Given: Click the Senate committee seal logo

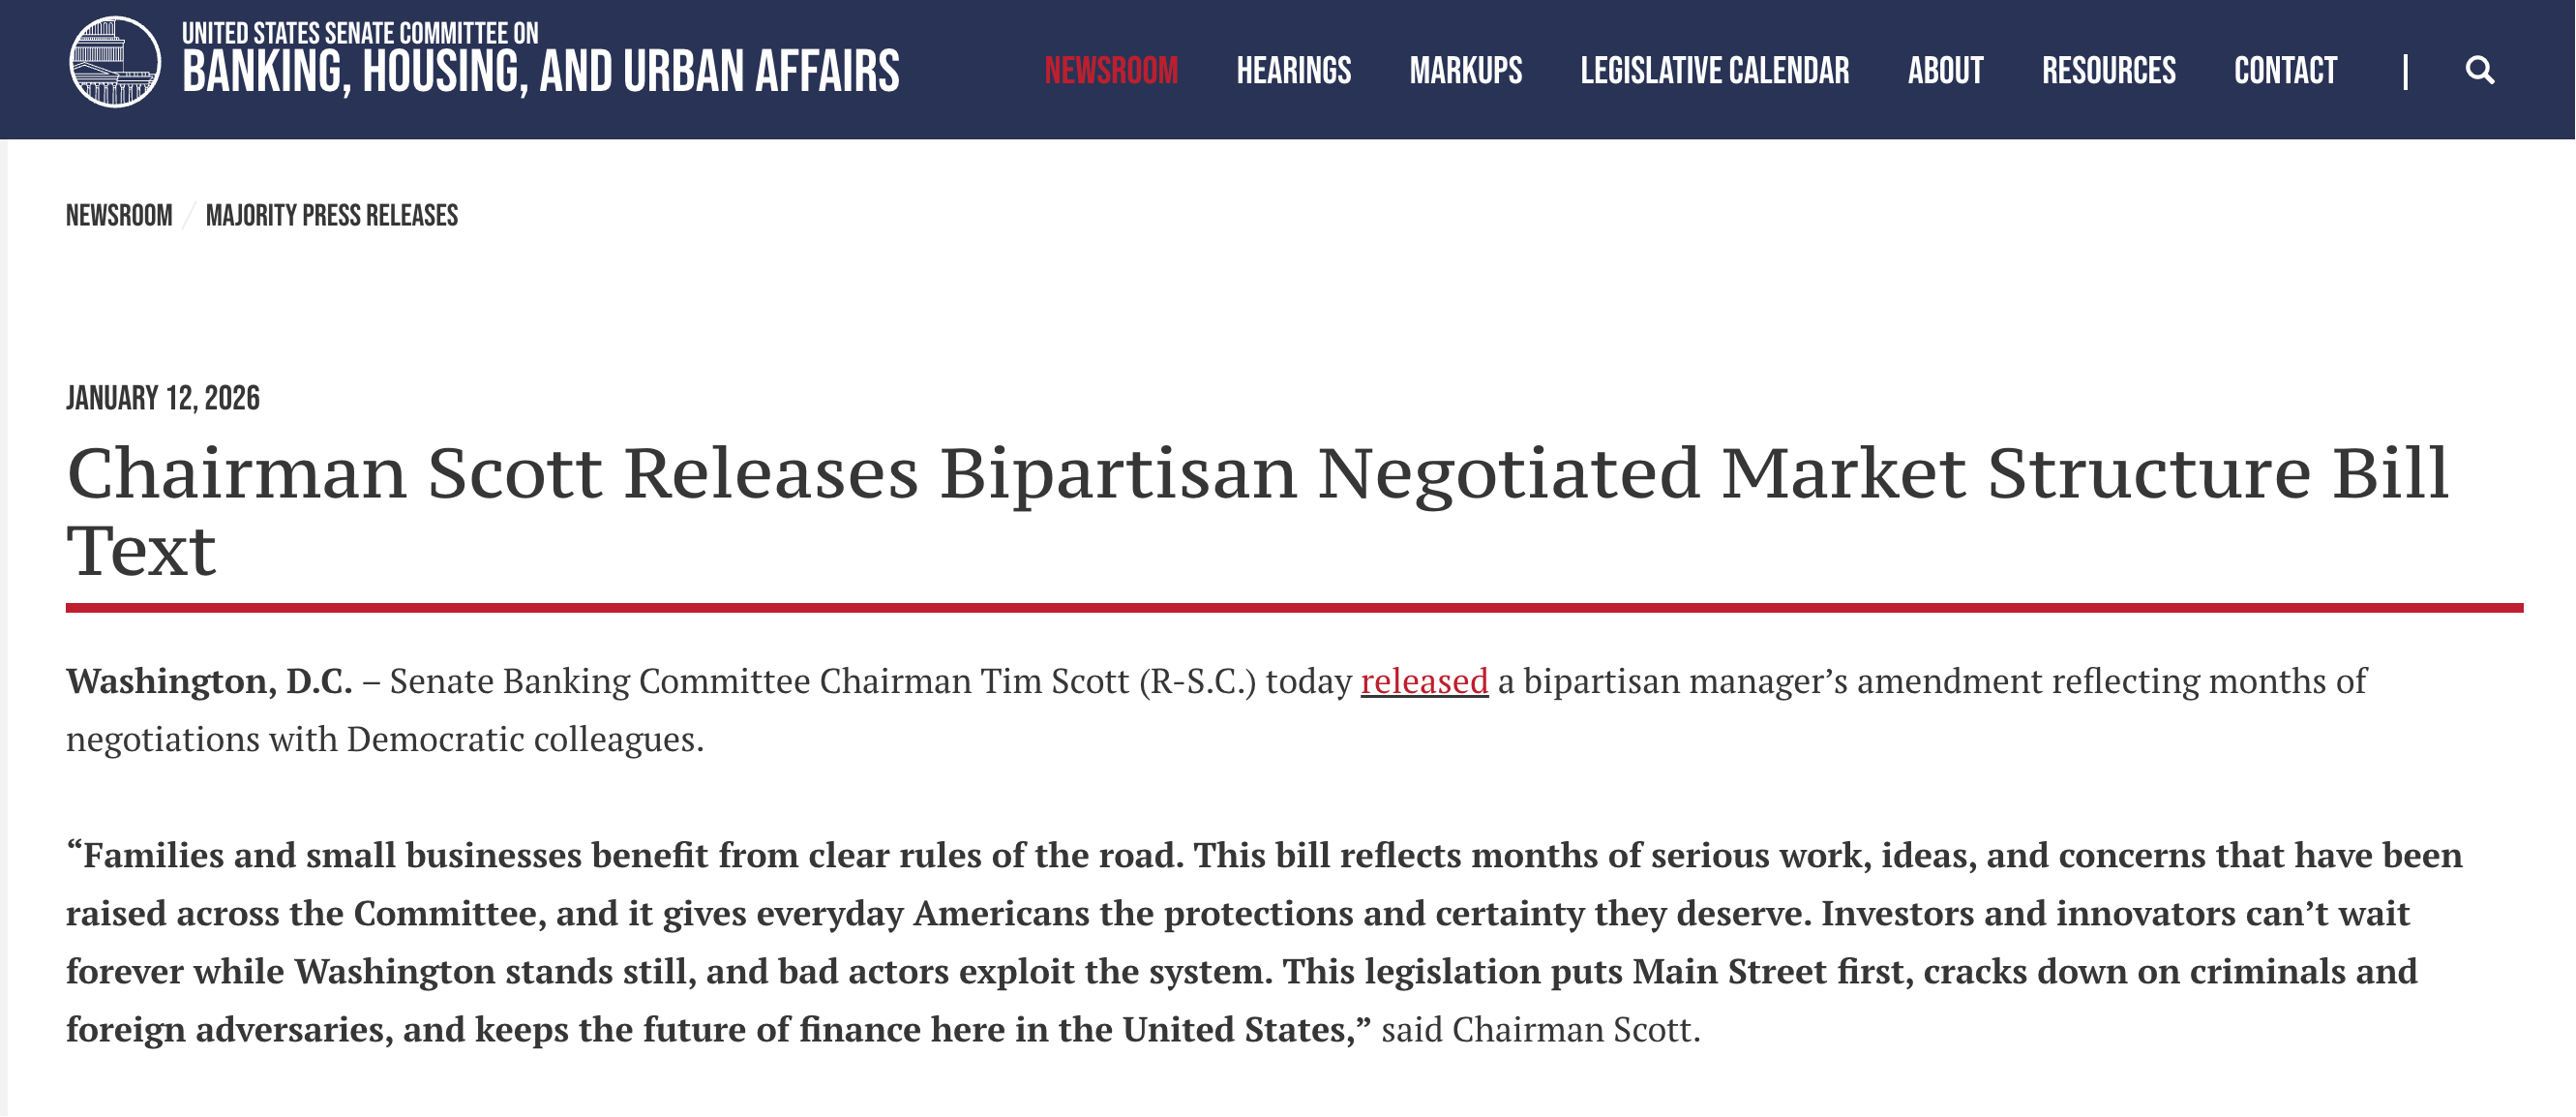Looking at the screenshot, I should pos(114,62).
